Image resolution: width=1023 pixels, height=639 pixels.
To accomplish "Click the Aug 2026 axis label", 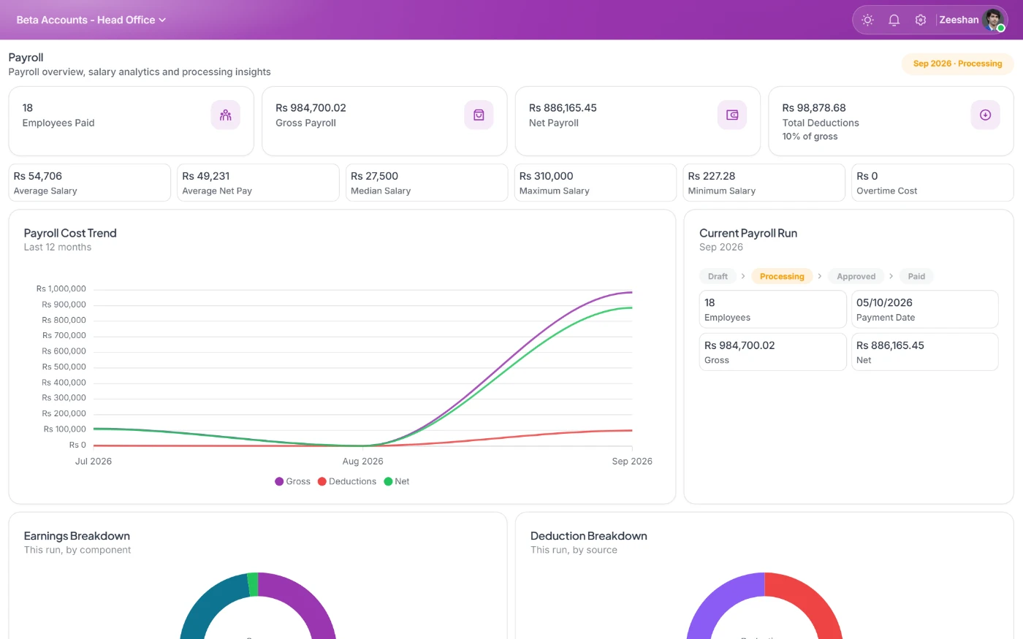I will click(362, 462).
